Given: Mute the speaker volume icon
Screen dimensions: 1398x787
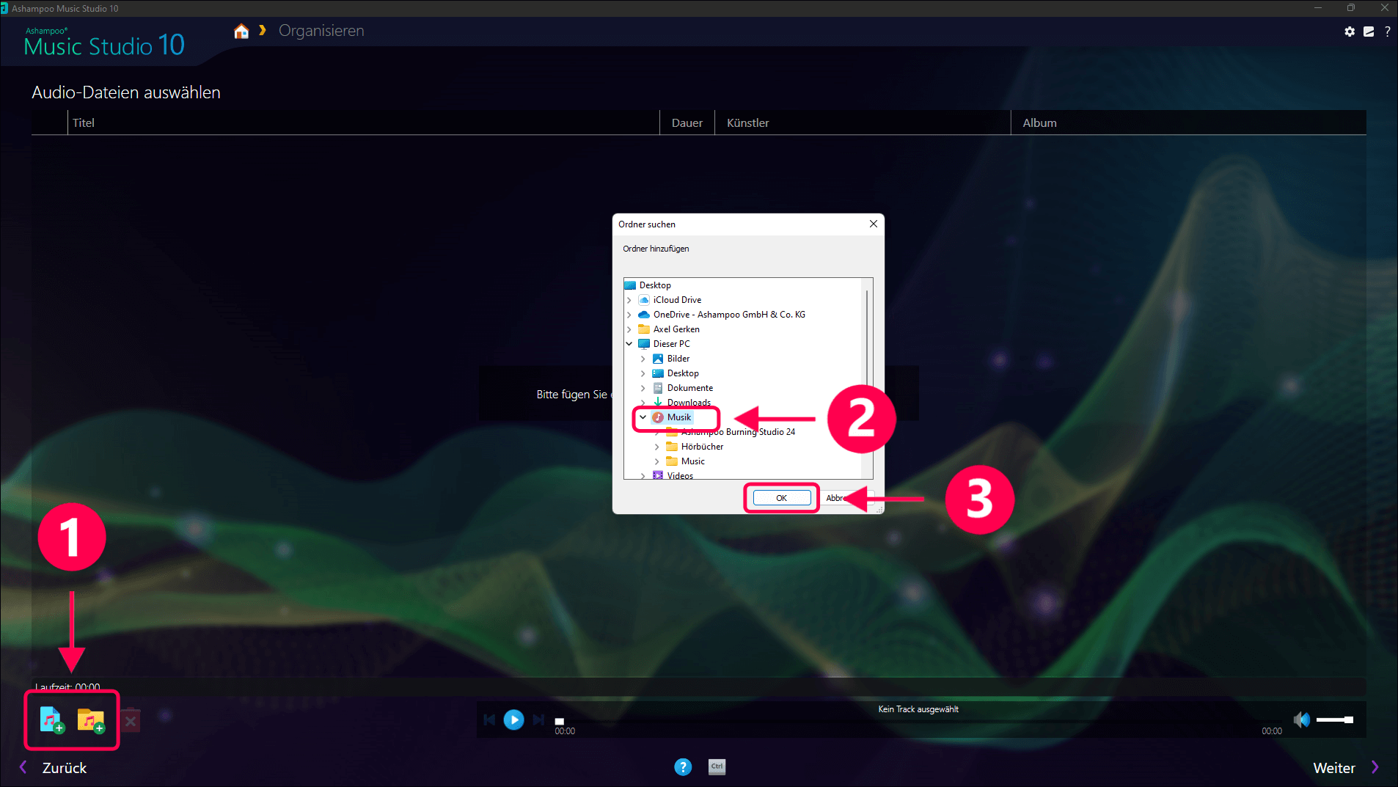Looking at the screenshot, I should pos(1301,720).
